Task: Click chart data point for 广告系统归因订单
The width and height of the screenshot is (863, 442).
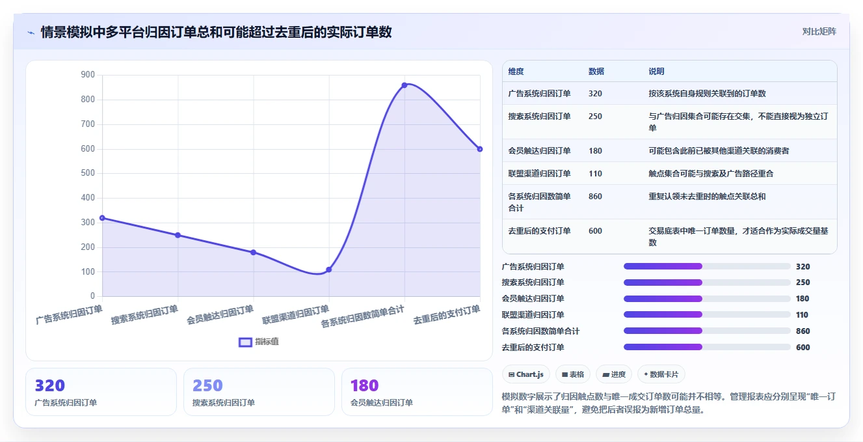Action: pyautogui.click(x=102, y=218)
